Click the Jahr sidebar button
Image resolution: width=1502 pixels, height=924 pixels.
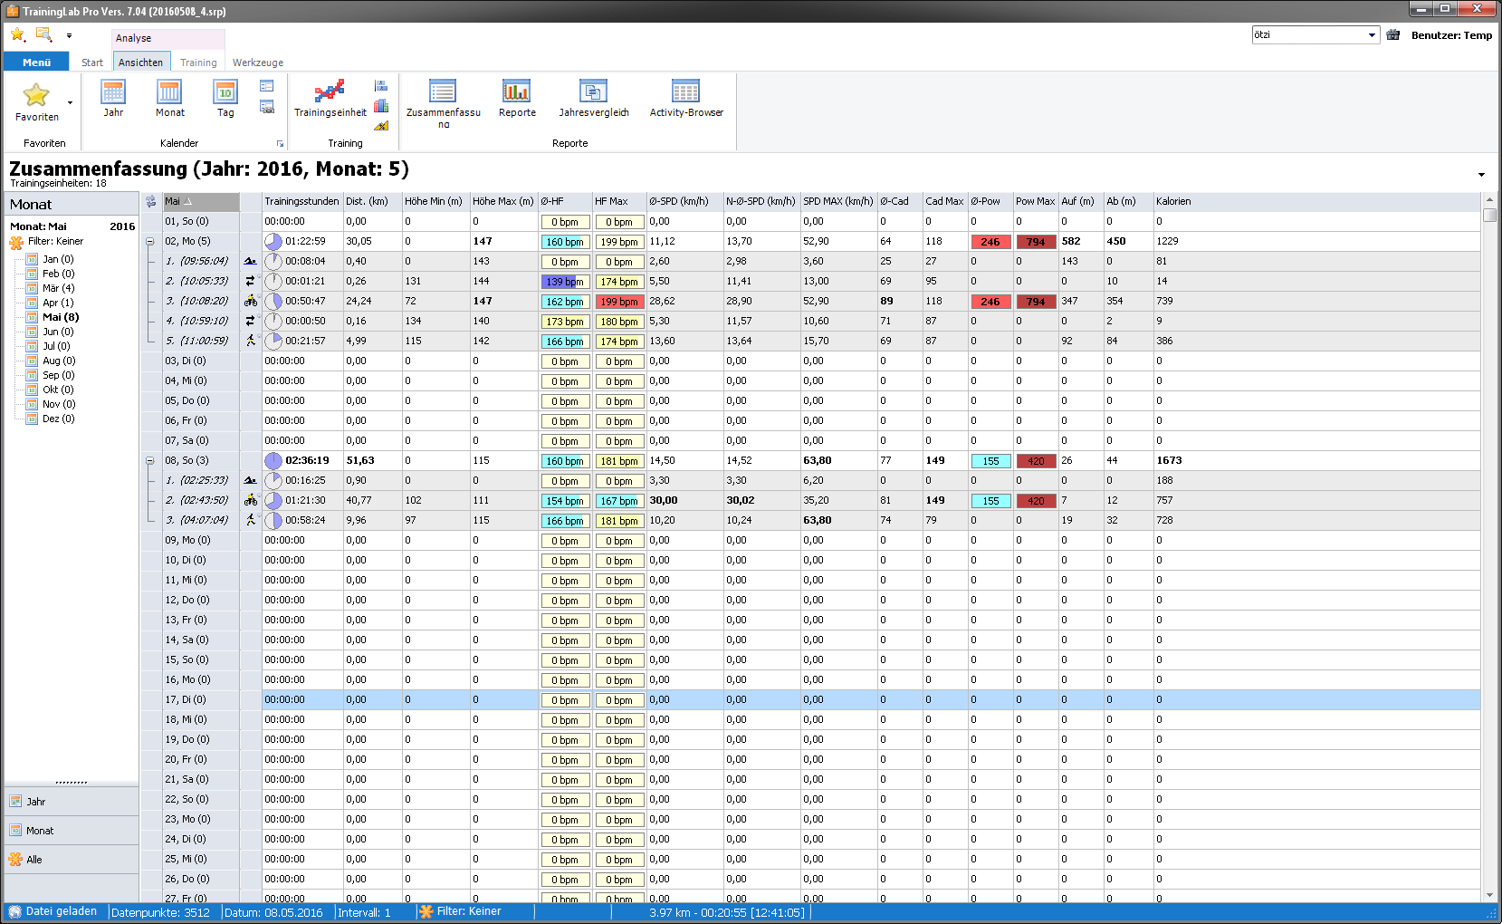coord(71,802)
